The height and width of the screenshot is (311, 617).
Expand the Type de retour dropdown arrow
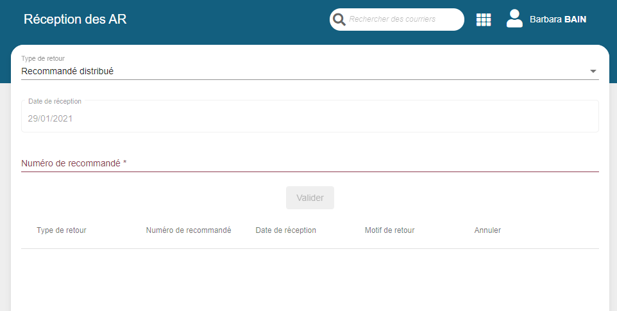coord(593,71)
